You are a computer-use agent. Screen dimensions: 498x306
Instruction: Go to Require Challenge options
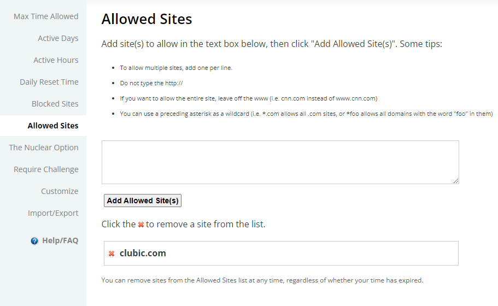point(46,169)
